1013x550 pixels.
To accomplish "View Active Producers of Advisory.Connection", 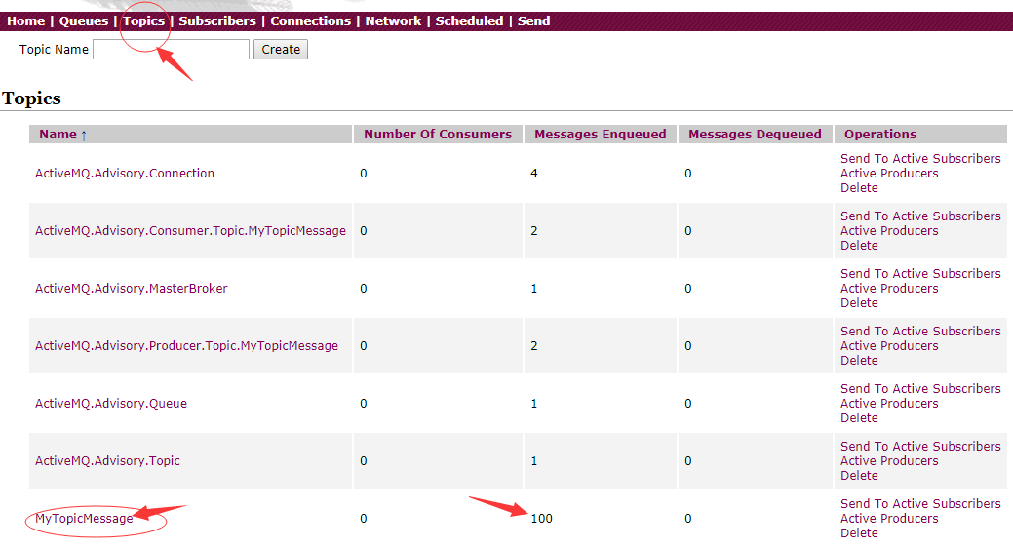I will click(x=889, y=174).
